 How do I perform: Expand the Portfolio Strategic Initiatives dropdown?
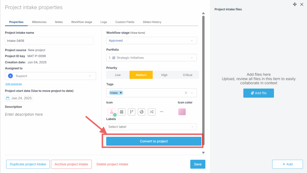coord(151,58)
